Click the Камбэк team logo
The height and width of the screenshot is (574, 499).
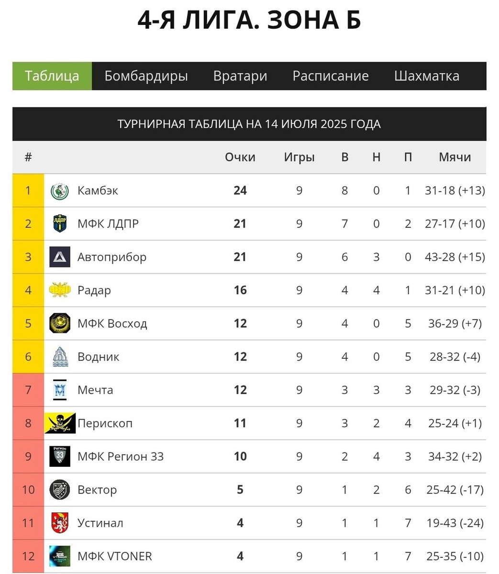point(60,190)
